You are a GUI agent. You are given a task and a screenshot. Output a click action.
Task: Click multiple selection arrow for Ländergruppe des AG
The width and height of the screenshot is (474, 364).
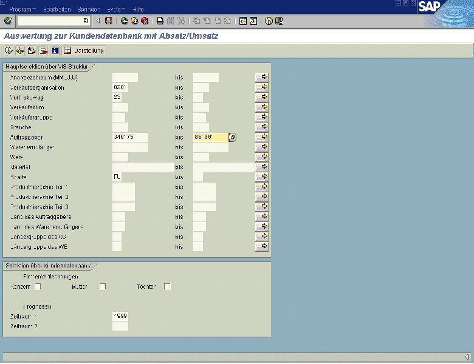click(x=262, y=237)
